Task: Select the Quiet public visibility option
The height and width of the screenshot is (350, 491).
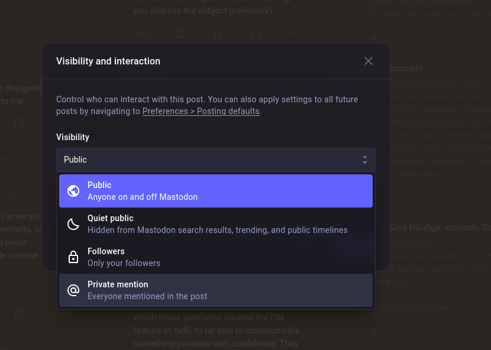Action: 215,224
